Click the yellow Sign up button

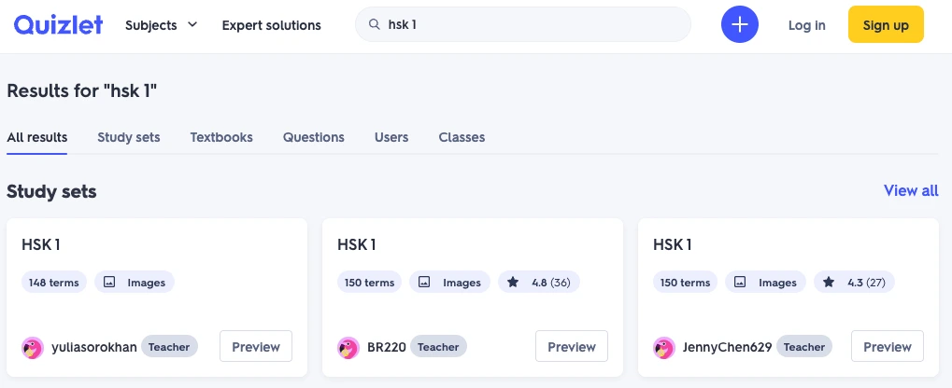[x=886, y=24]
